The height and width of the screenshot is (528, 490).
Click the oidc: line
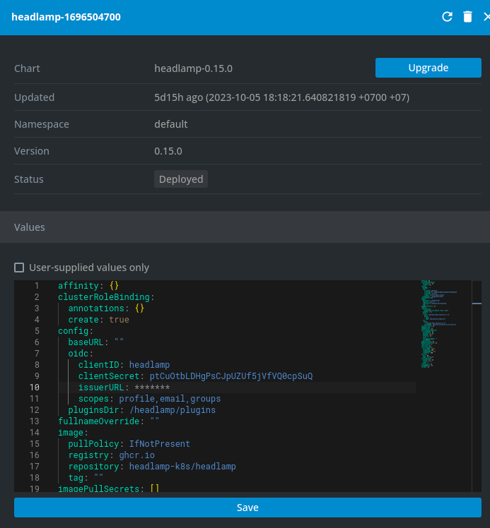[81, 354]
